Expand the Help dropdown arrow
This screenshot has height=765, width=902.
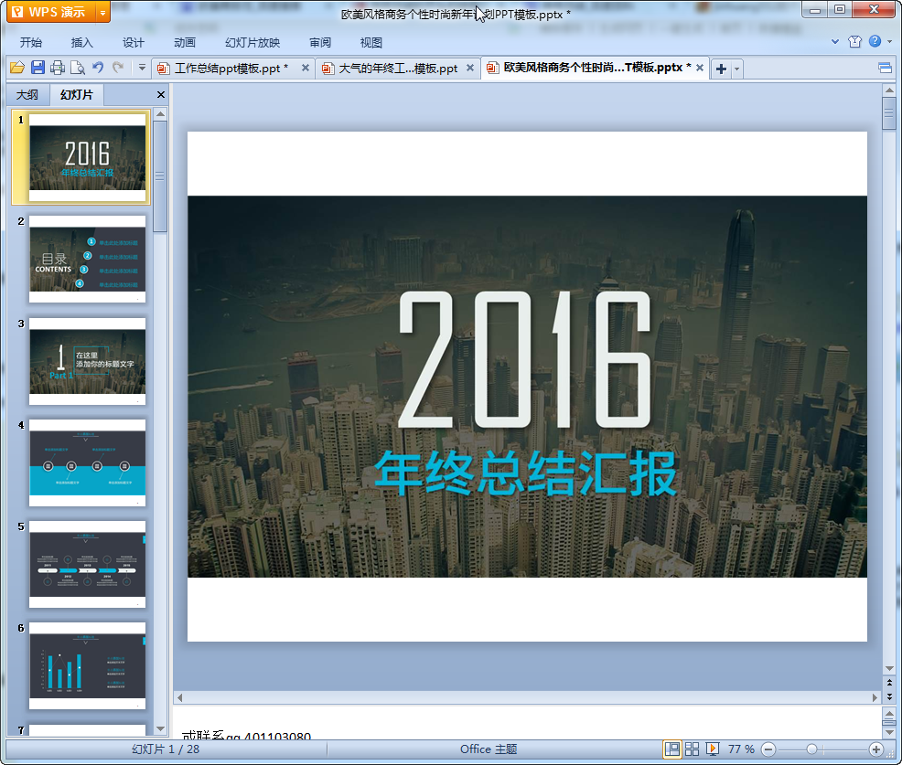(x=889, y=41)
